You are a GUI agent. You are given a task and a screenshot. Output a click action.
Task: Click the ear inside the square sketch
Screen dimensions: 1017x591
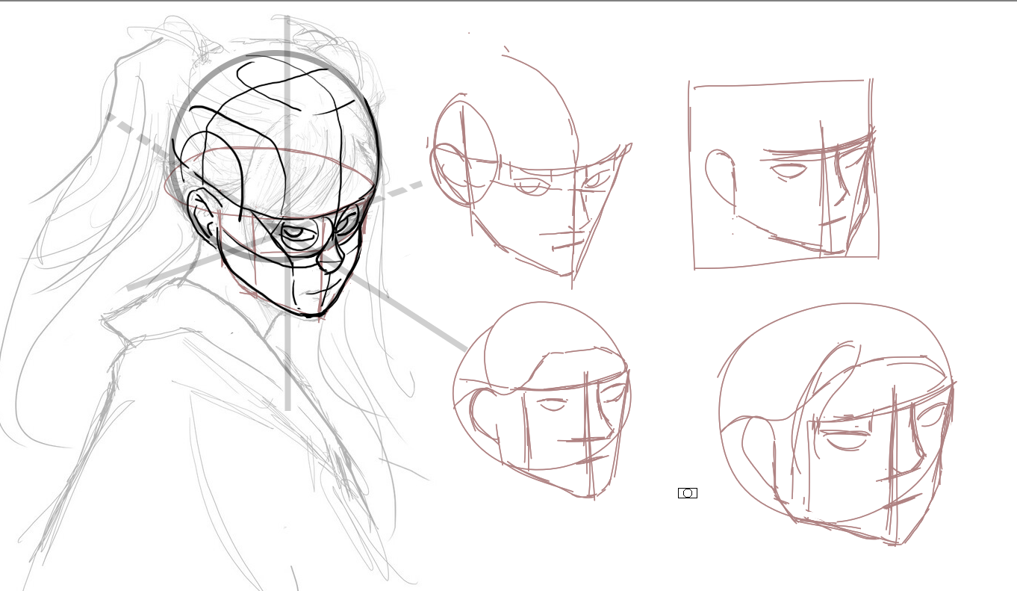pos(721,177)
